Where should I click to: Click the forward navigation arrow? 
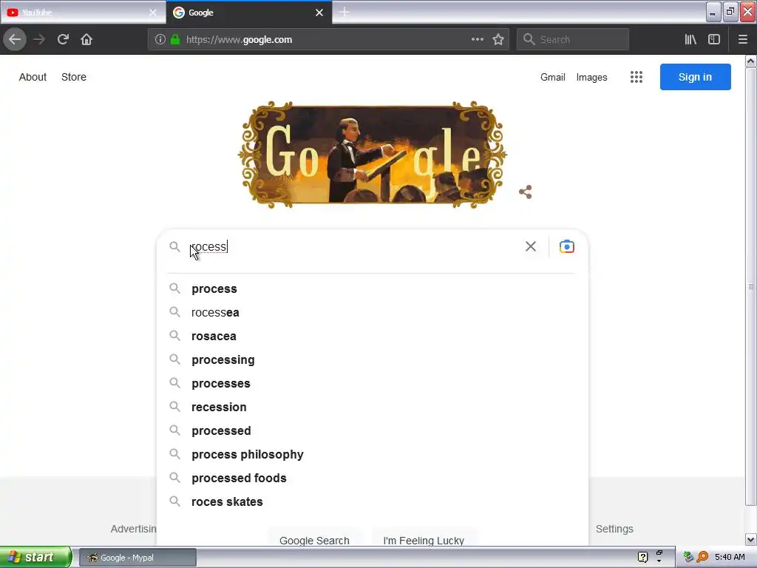(x=39, y=39)
